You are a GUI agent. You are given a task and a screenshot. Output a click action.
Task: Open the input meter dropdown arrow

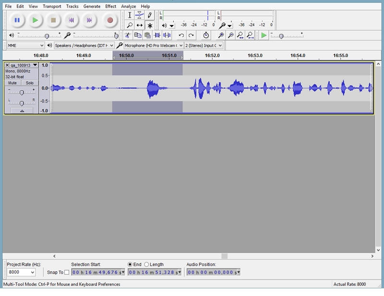pos(229,26)
